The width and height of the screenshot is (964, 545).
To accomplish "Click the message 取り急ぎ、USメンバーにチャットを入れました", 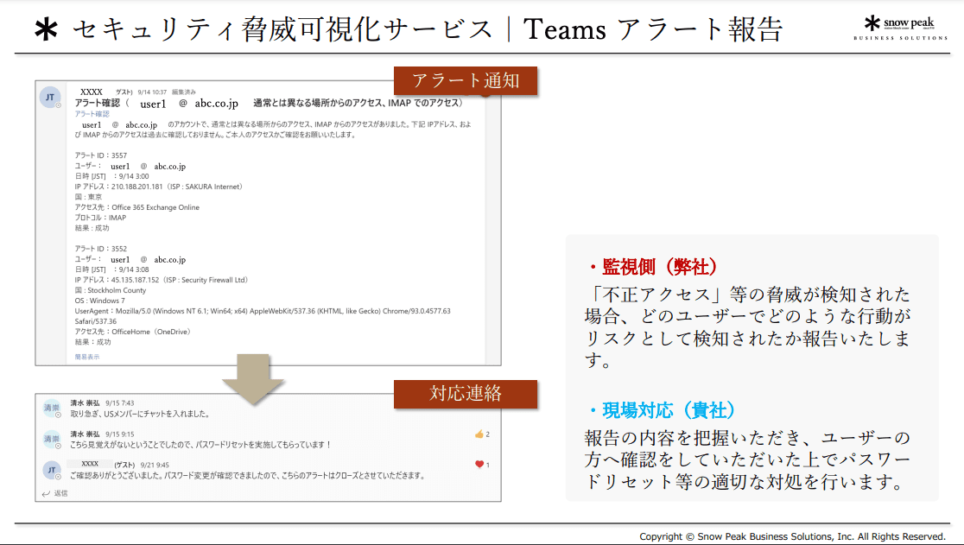I will pyautogui.click(x=140, y=414).
